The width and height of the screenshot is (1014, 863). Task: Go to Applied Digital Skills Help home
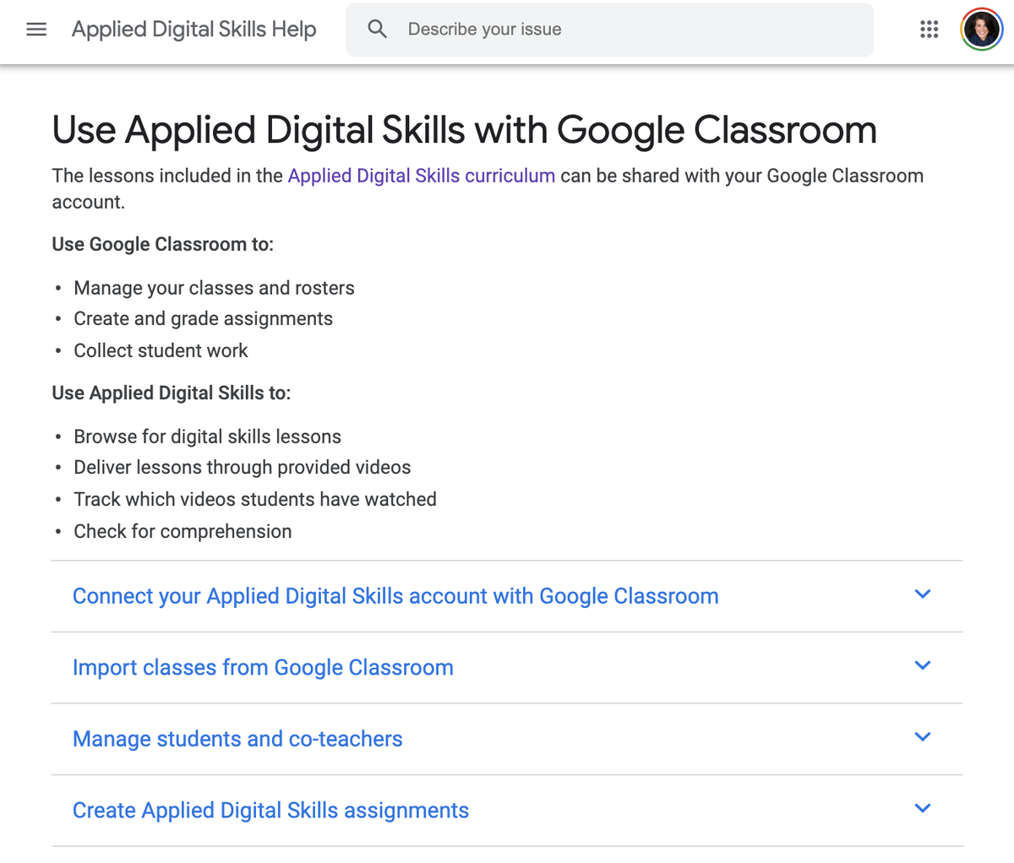[x=194, y=30]
